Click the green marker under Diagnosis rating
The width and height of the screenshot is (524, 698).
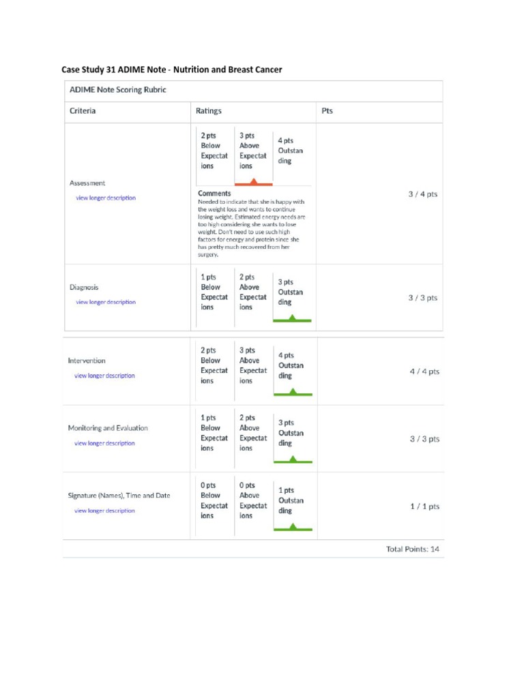tap(292, 318)
